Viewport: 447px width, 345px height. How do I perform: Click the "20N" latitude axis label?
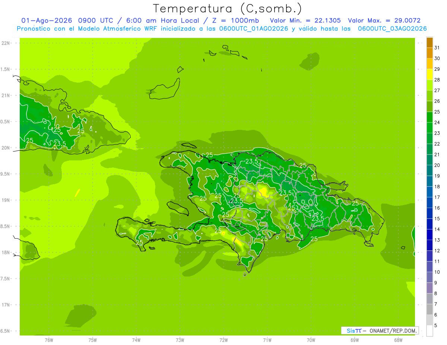pos(5,148)
